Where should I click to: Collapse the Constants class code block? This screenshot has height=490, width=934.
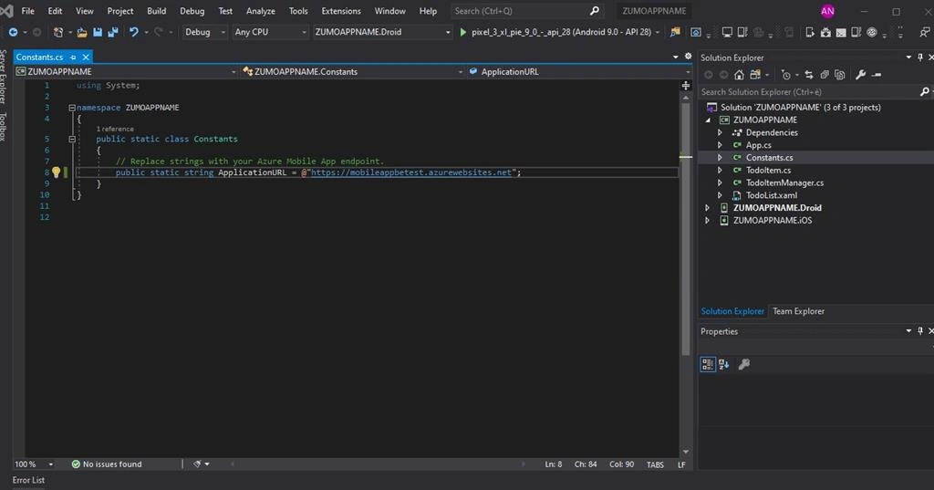(71, 139)
